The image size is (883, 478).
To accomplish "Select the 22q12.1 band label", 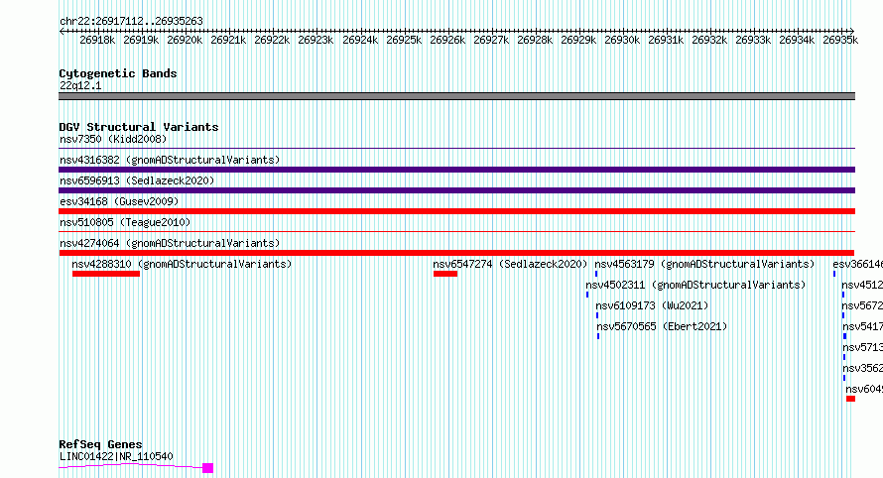I will point(80,85).
